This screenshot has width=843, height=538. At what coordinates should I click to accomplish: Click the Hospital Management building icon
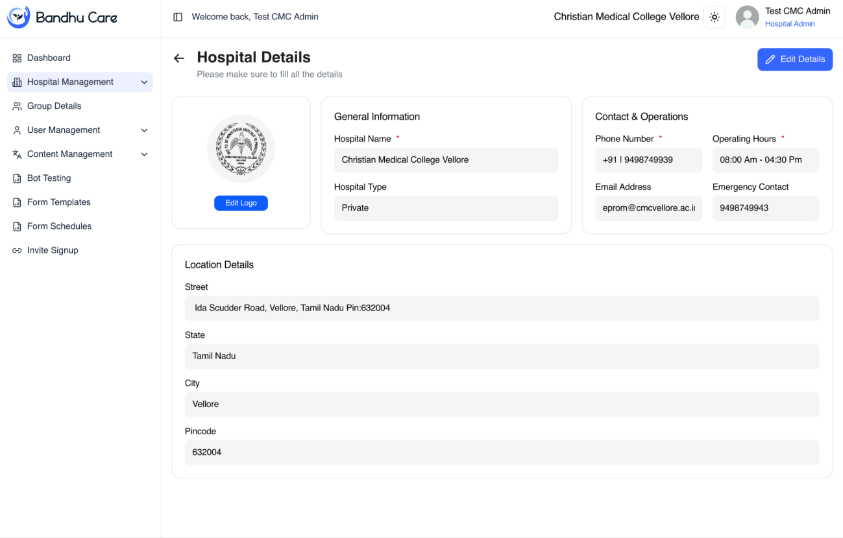[17, 82]
